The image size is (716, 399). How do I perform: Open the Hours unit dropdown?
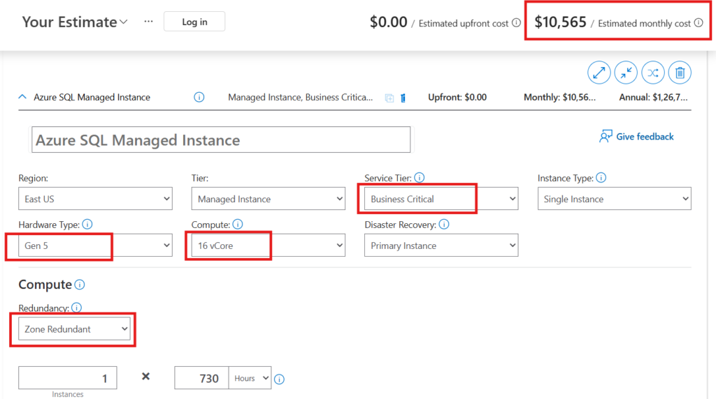coord(250,378)
